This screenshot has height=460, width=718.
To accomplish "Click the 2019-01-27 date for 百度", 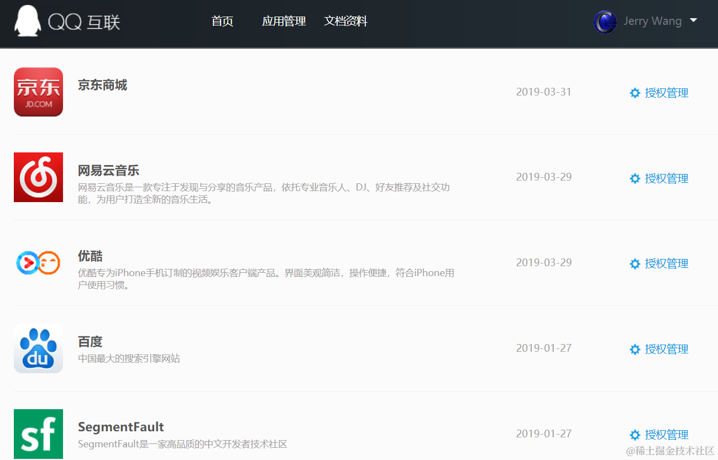I will [x=544, y=348].
